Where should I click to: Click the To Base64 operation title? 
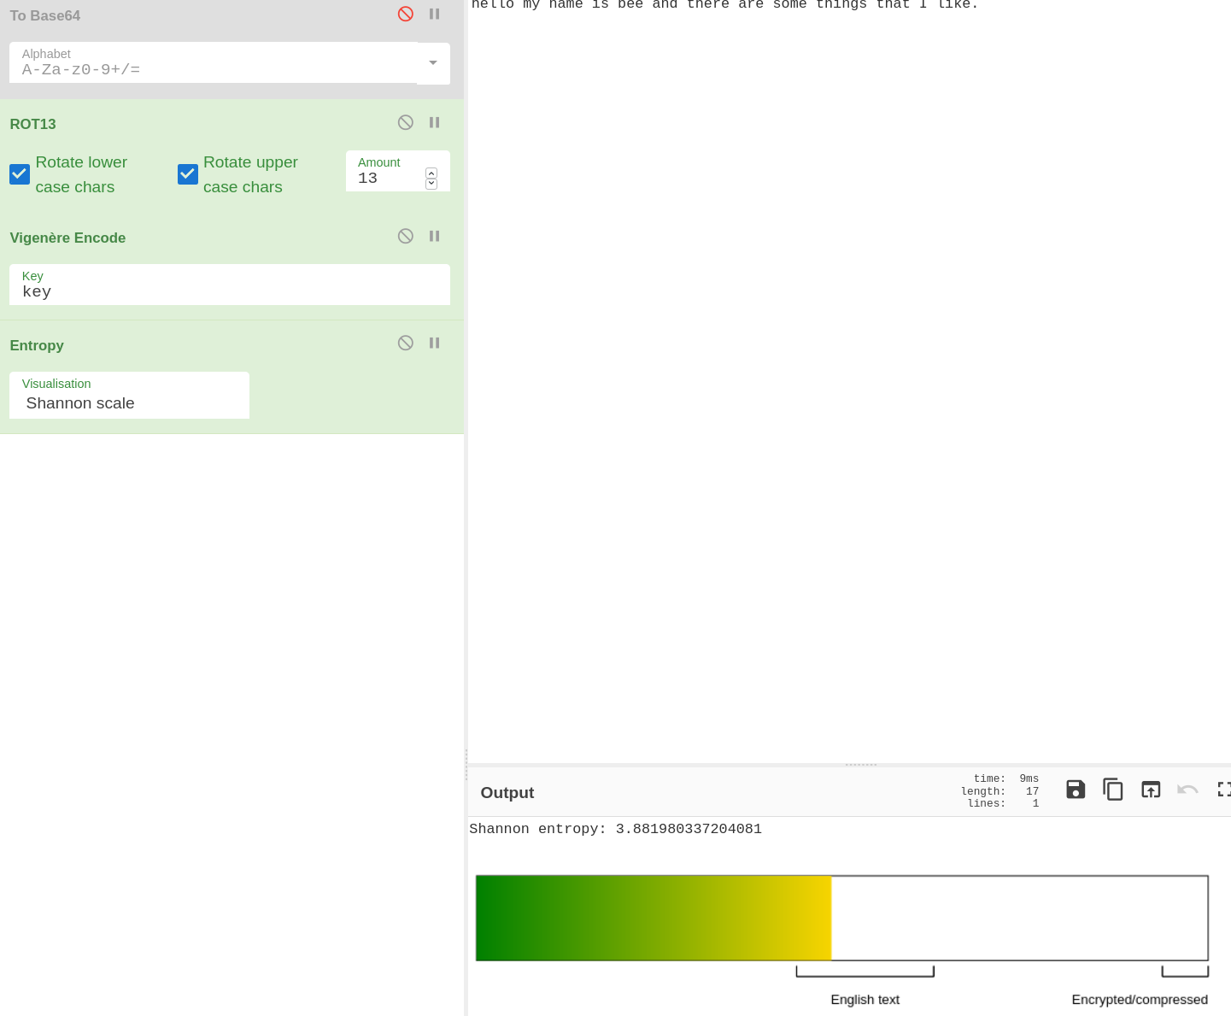45,15
